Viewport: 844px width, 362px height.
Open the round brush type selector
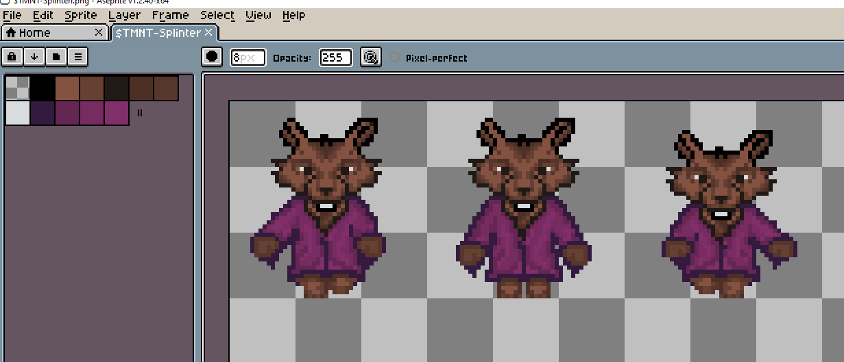tap(213, 57)
